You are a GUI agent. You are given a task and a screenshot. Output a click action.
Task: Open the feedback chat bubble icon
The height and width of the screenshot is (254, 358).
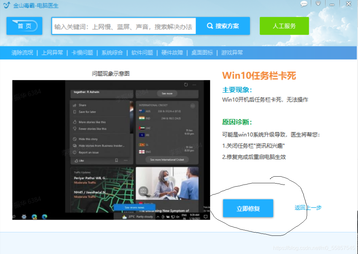(x=304, y=4)
